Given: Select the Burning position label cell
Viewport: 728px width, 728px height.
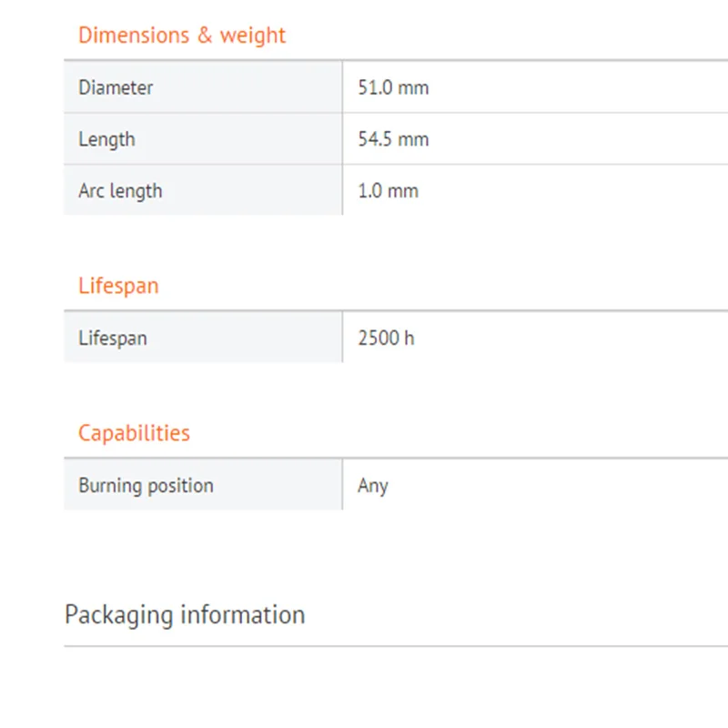Looking at the screenshot, I should 146,485.
